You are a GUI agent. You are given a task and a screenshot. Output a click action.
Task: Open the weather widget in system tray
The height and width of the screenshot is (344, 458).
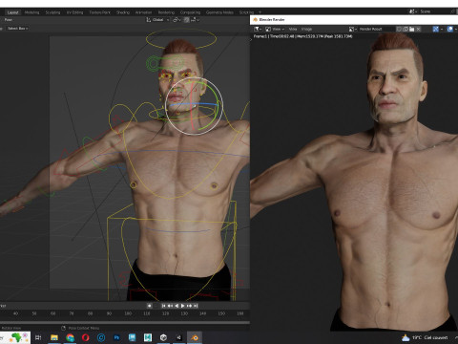point(425,337)
